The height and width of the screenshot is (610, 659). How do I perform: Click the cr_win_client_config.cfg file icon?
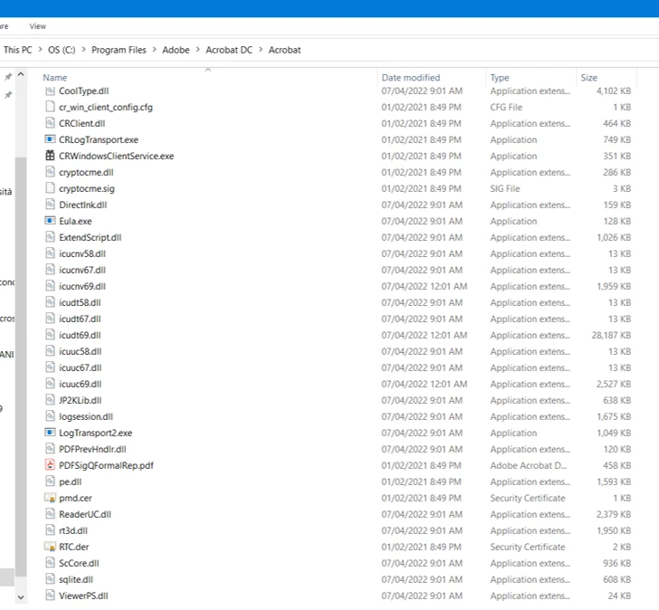coord(50,107)
